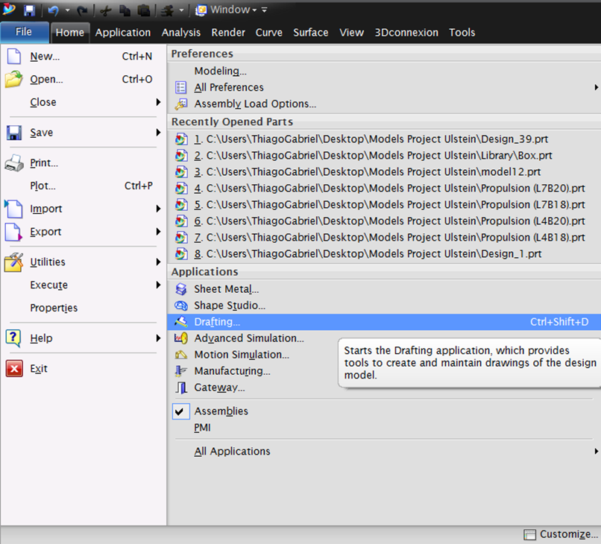Click the Window switch icon
Image resolution: width=601 pixels, height=544 pixels.
[201, 10]
